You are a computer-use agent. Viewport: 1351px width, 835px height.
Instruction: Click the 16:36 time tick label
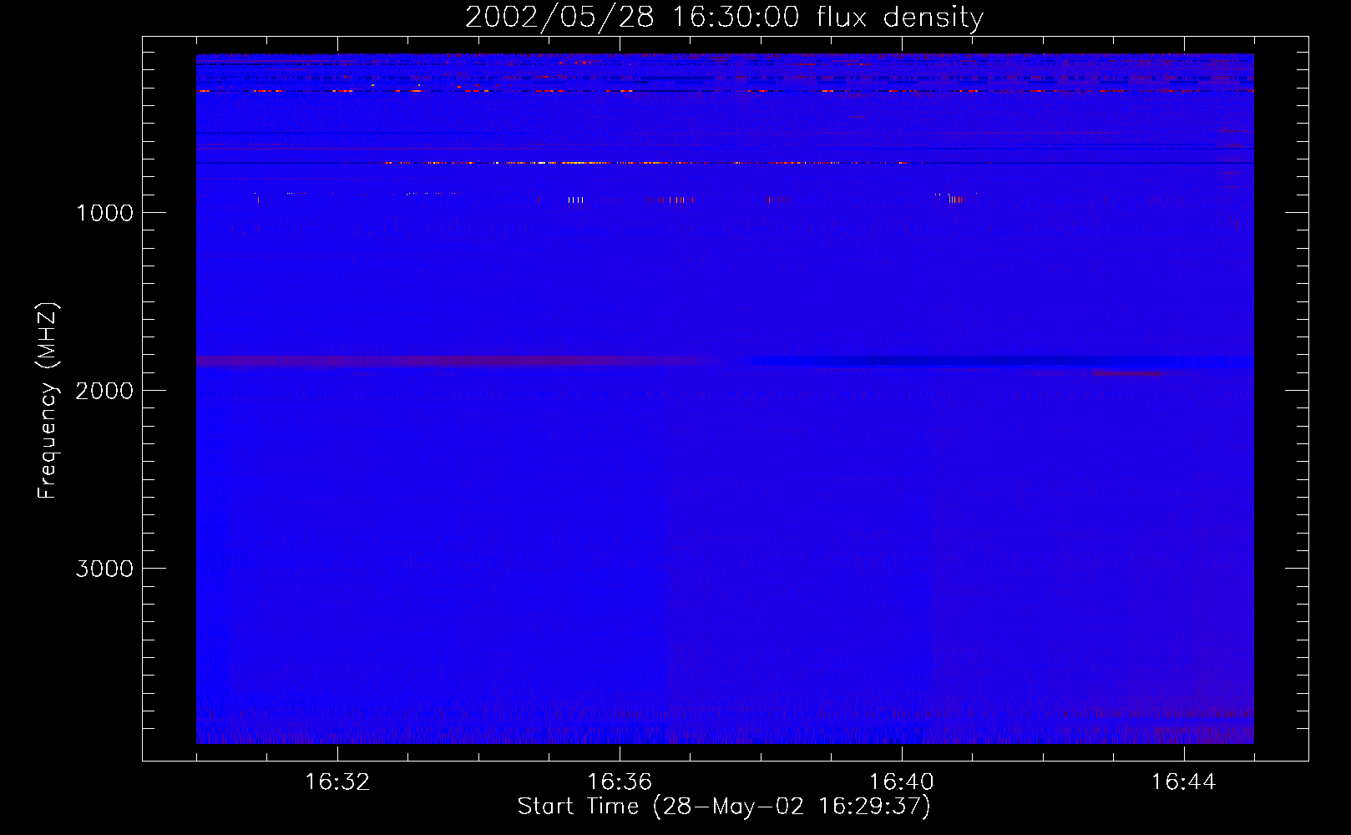620,782
